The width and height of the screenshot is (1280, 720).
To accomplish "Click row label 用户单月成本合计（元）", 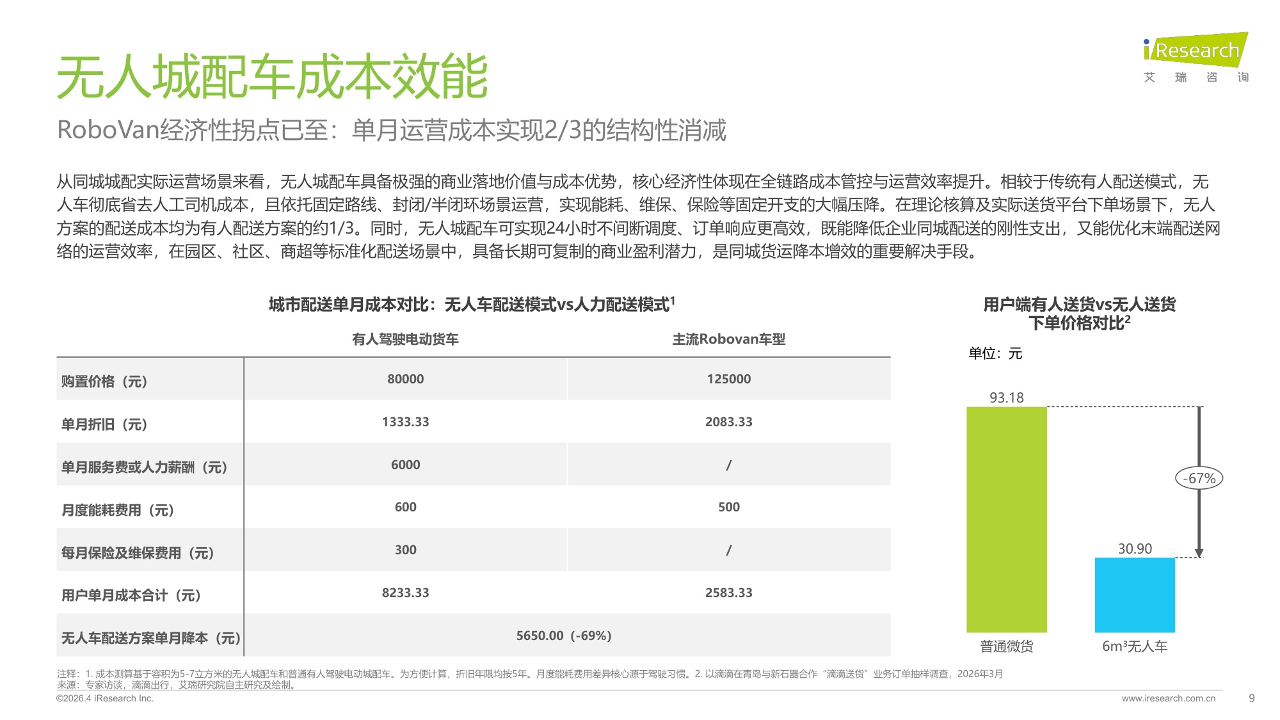I will tap(131, 595).
